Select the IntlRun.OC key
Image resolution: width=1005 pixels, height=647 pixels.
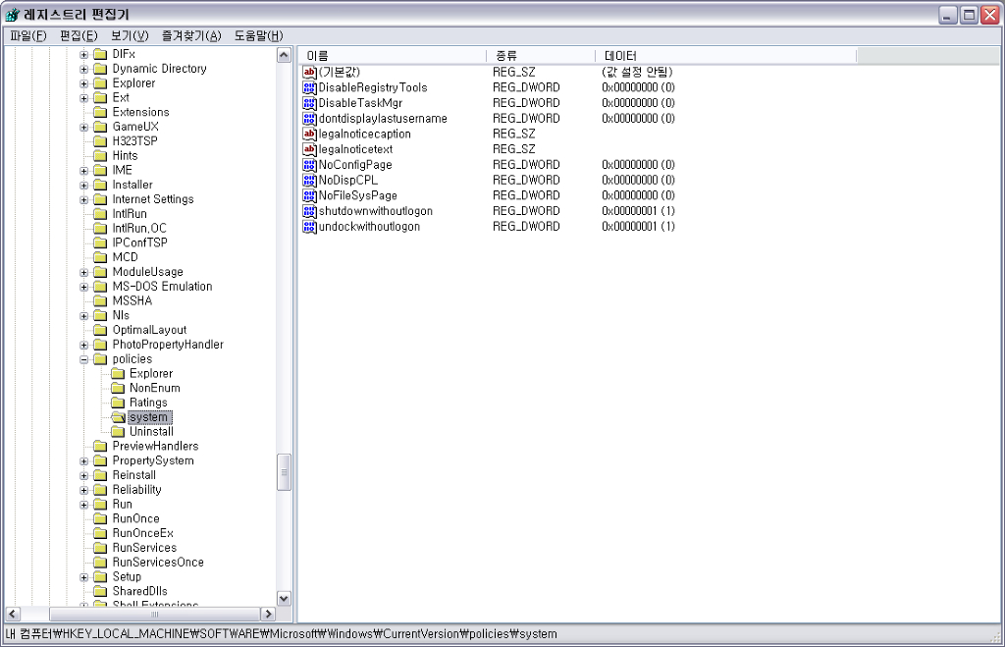click(139, 229)
